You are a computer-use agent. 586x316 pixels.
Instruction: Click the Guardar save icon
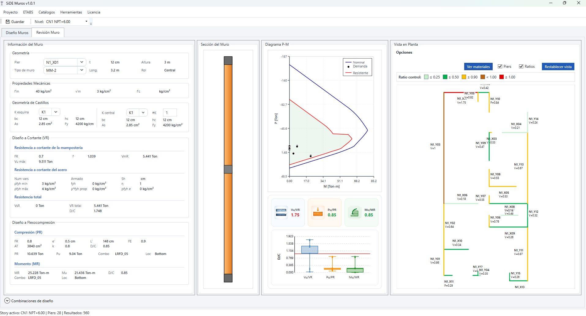pyautogui.click(x=8, y=22)
